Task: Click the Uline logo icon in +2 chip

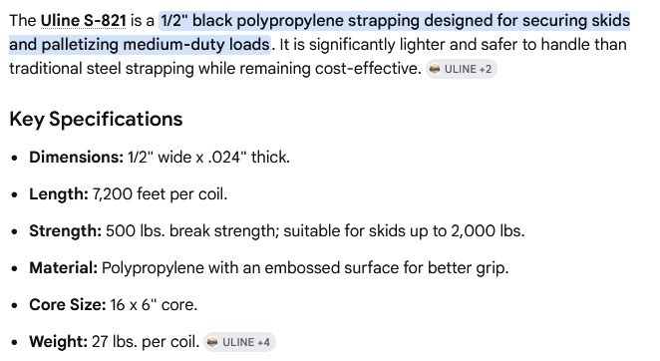Action: (435, 69)
